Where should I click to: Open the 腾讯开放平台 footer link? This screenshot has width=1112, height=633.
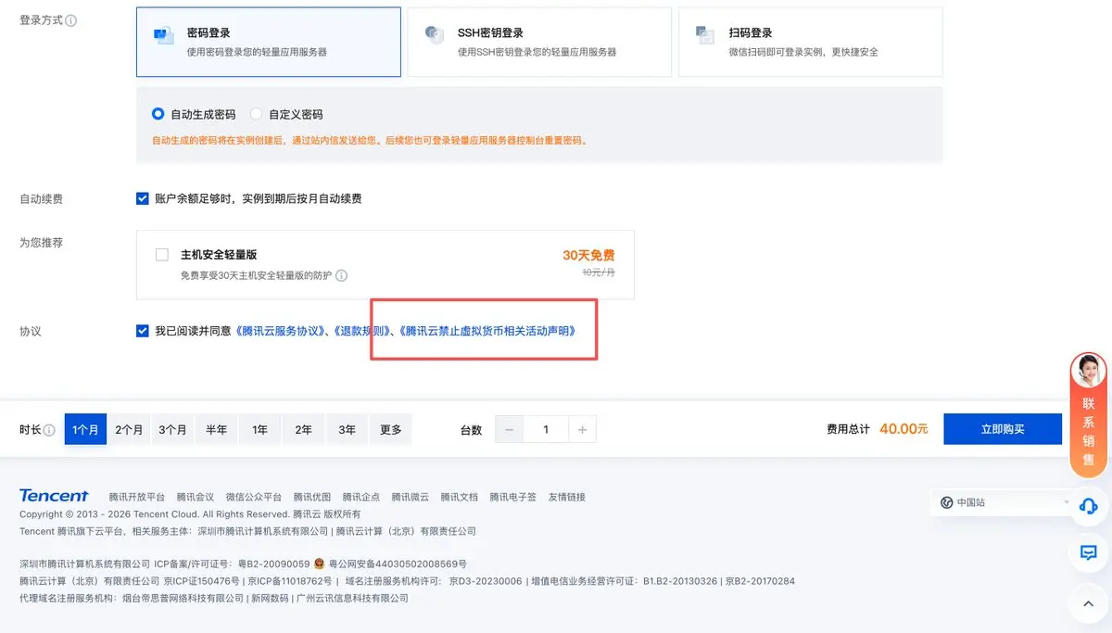point(136,498)
